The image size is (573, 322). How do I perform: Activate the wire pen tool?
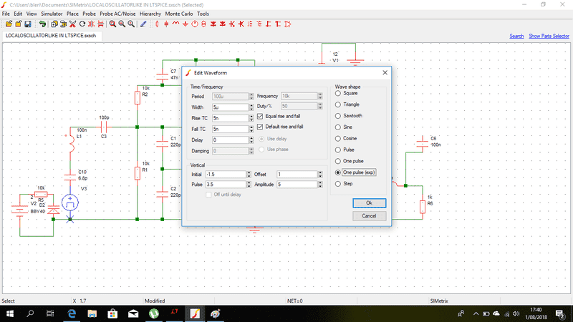point(143,24)
